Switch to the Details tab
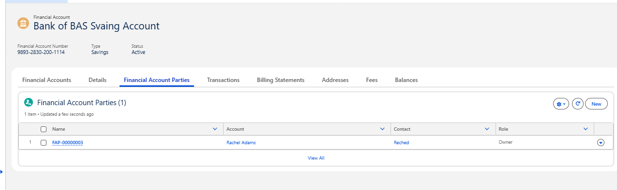The height and width of the screenshot is (190, 617). (x=97, y=80)
